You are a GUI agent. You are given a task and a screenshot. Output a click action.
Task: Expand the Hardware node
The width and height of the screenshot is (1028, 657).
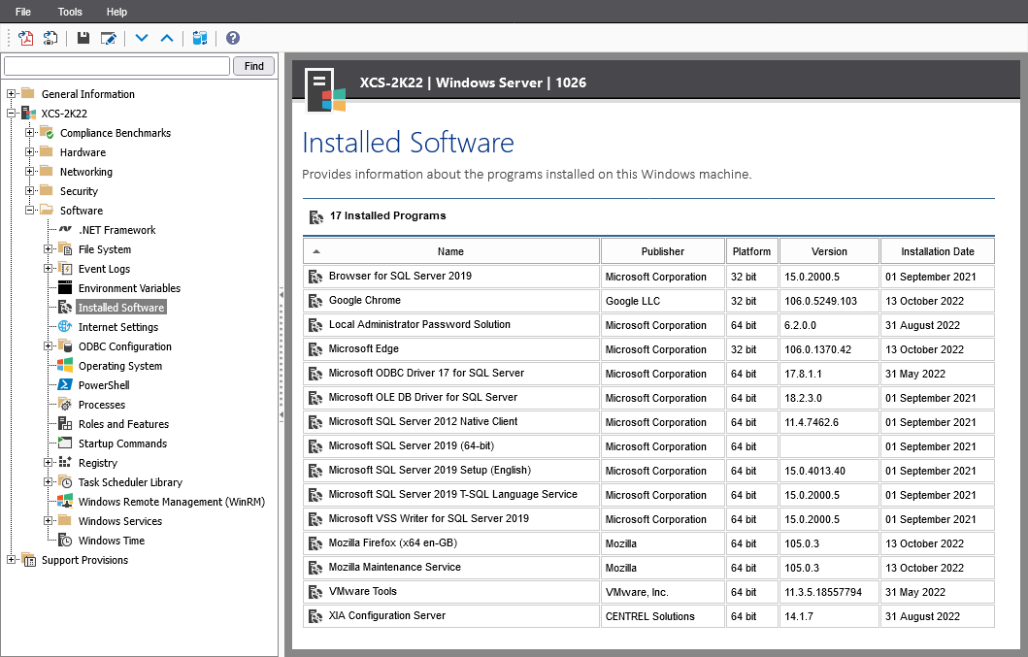pos(29,152)
